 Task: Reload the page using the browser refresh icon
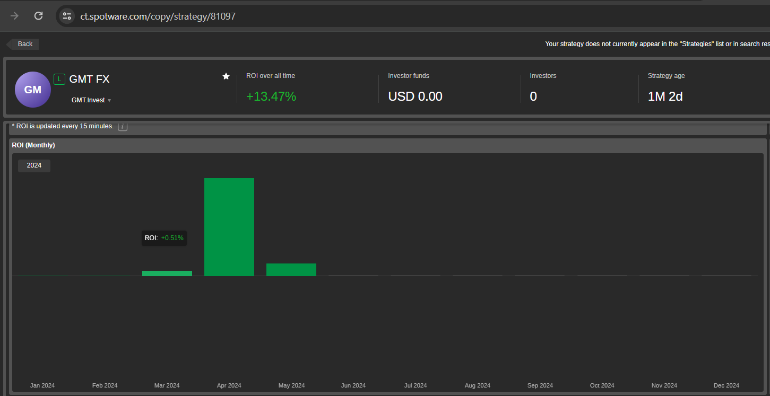coord(39,16)
